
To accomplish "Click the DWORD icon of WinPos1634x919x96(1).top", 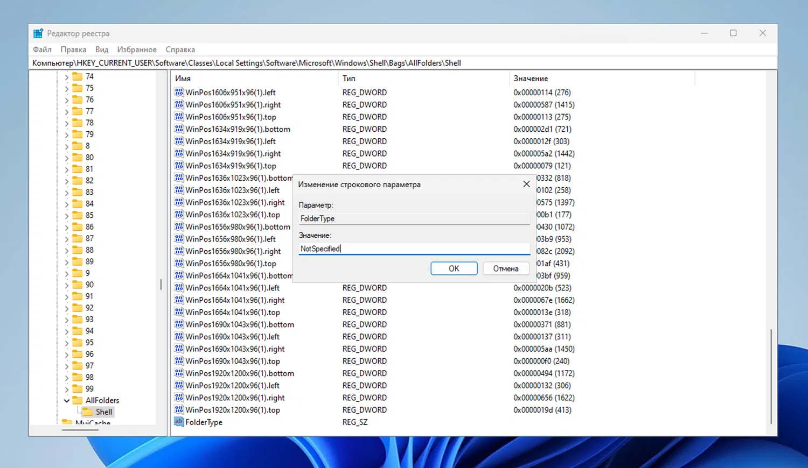I will click(179, 166).
